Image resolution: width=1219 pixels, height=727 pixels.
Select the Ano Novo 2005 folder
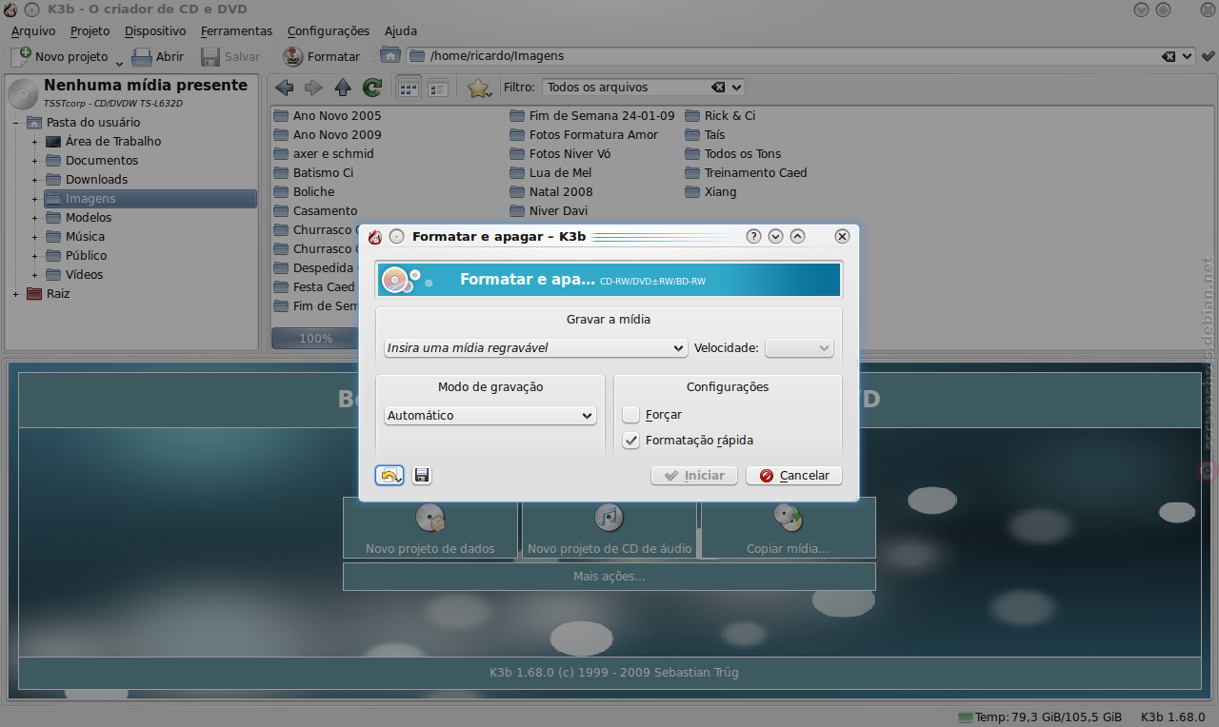click(328, 115)
